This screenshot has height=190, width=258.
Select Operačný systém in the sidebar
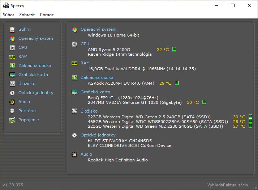pos(36,38)
